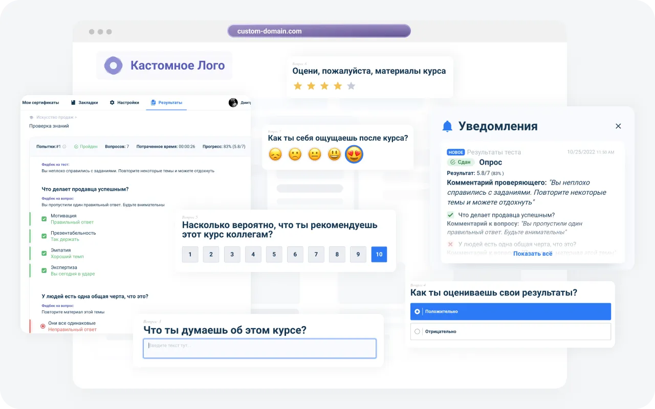Viewport: 655px width, 409px height.
Task: Click the info icon next to Попытки
Action: click(64, 147)
